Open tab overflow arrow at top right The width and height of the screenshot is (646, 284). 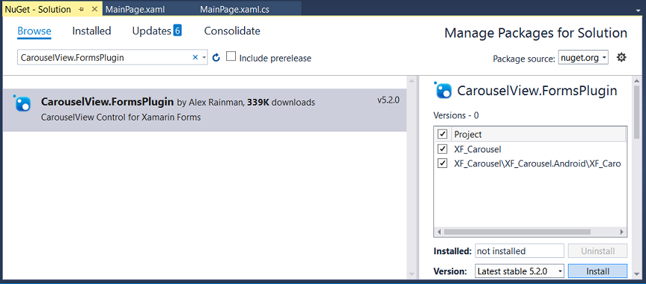coord(638,9)
